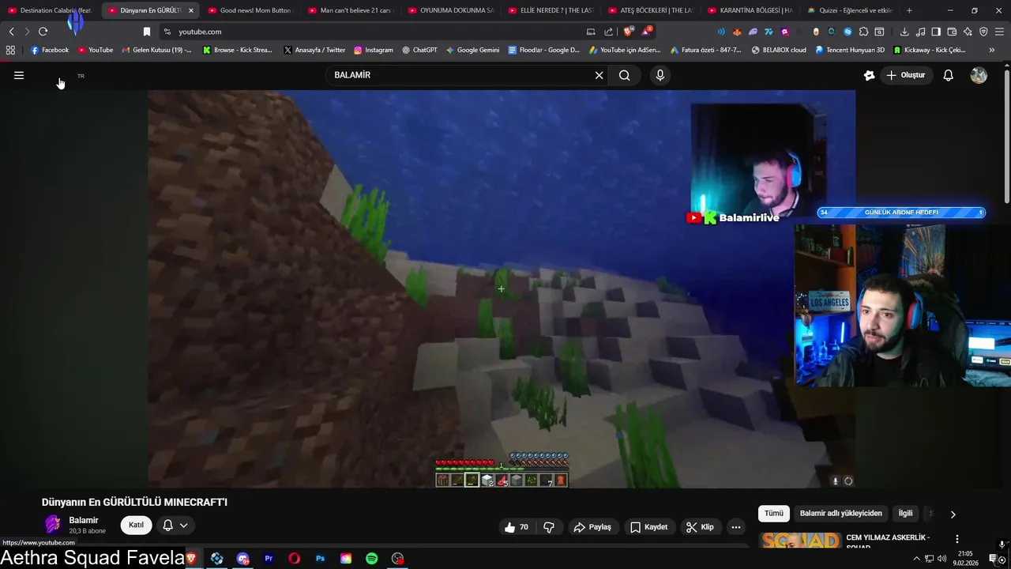This screenshot has width=1011, height=569.
Task: Open browser downloads
Action: tap(904, 32)
